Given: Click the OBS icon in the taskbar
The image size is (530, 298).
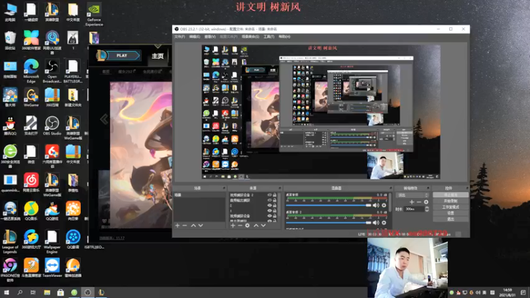Looking at the screenshot, I should click(x=87, y=292).
